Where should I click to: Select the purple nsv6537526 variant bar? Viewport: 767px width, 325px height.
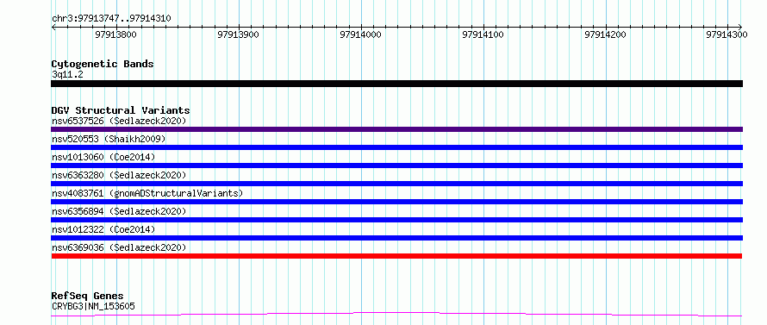click(396, 129)
